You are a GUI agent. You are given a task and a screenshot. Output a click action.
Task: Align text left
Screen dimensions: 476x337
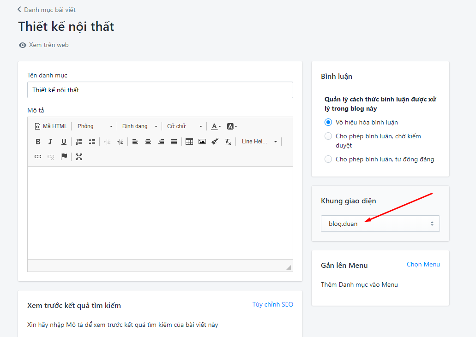(x=135, y=142)
